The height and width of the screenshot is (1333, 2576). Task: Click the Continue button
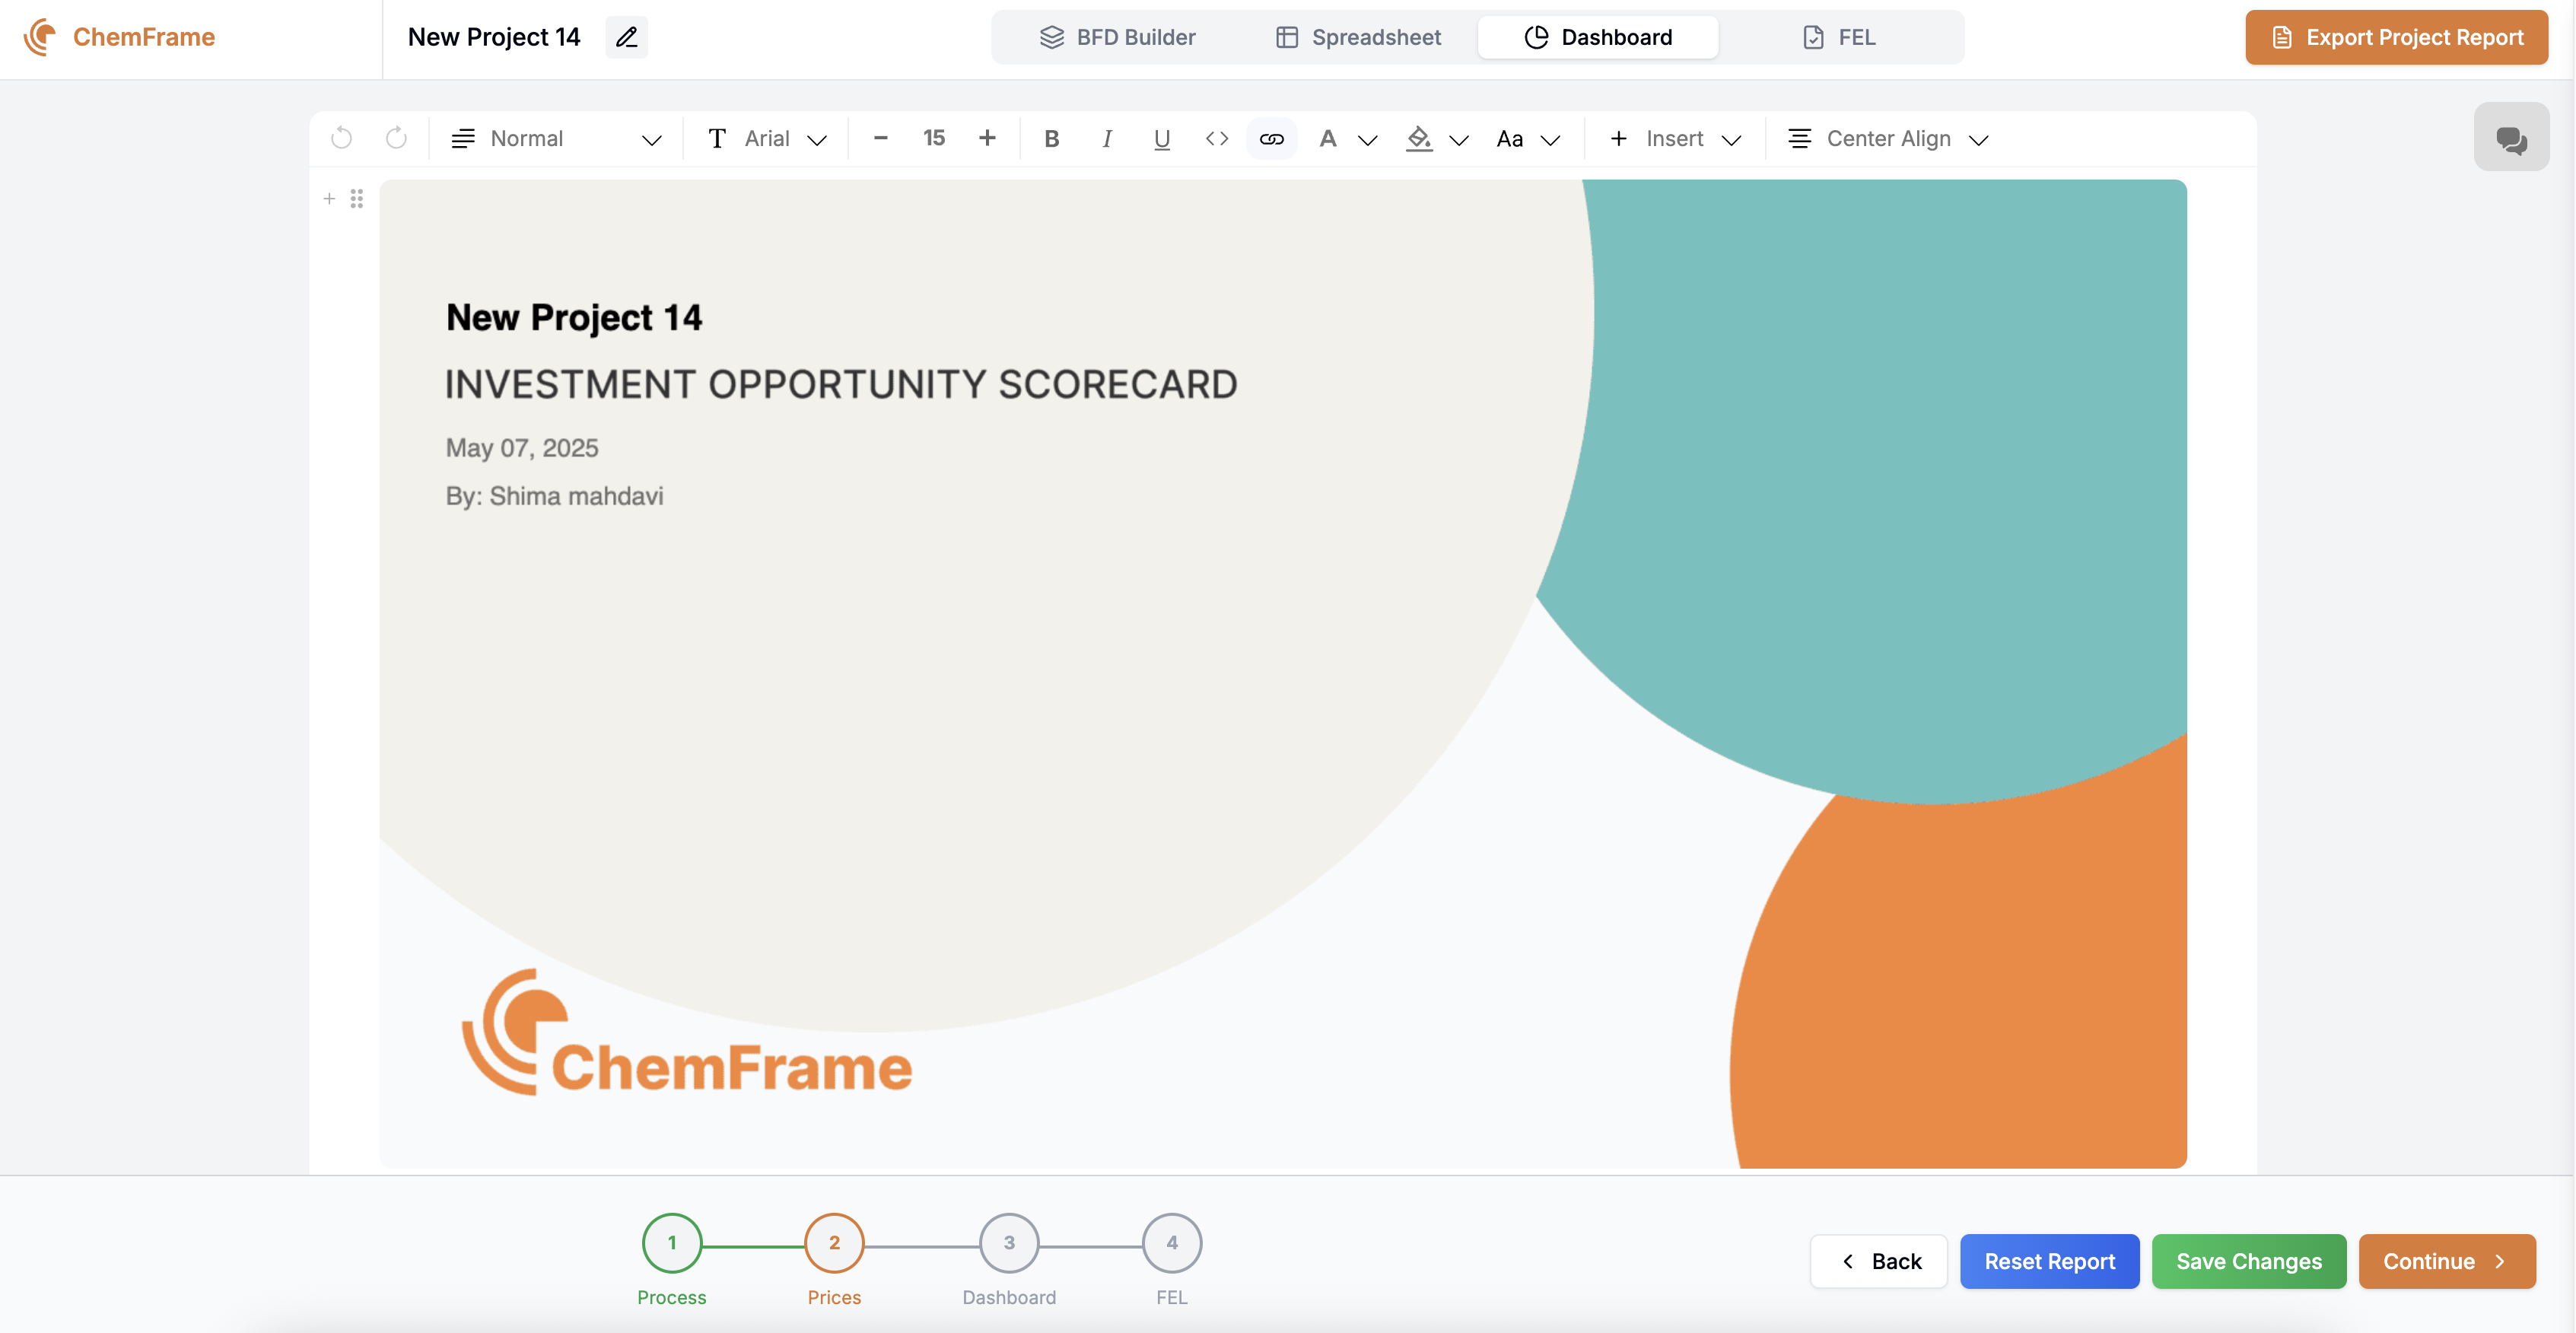(x=2446, y=1261)
